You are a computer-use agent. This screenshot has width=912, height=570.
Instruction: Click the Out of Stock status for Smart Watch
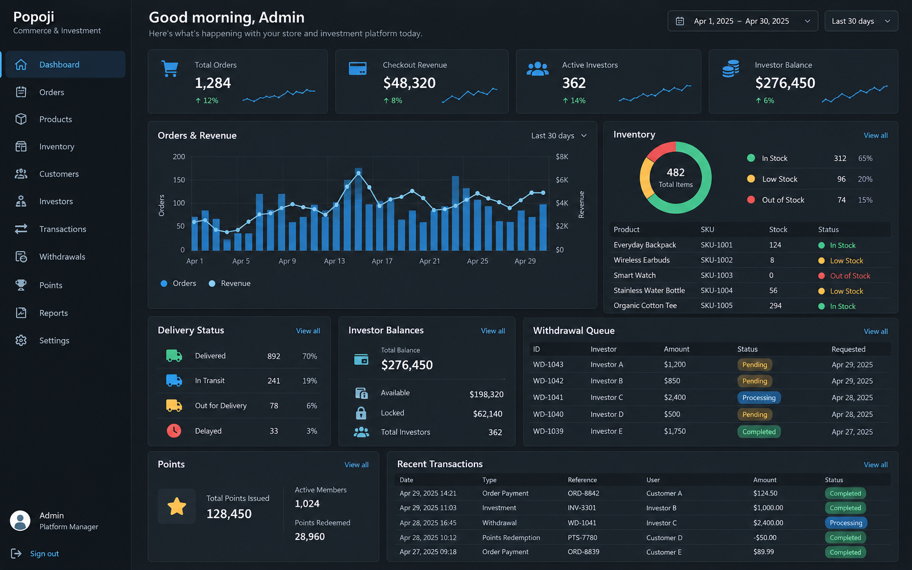(844, 276)
